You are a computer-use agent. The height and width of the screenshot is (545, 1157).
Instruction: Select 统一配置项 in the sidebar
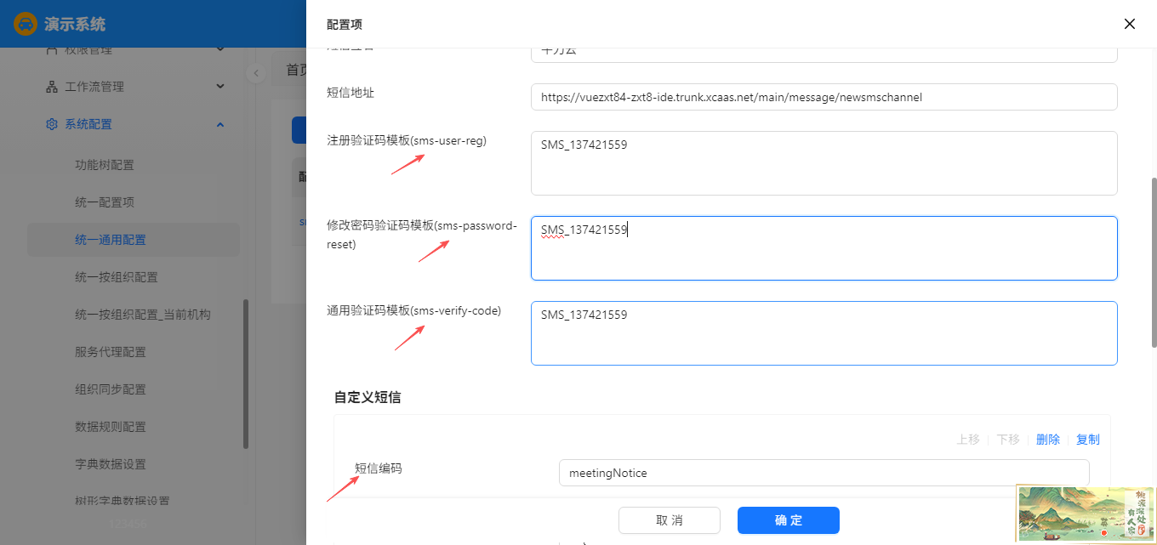105,202
